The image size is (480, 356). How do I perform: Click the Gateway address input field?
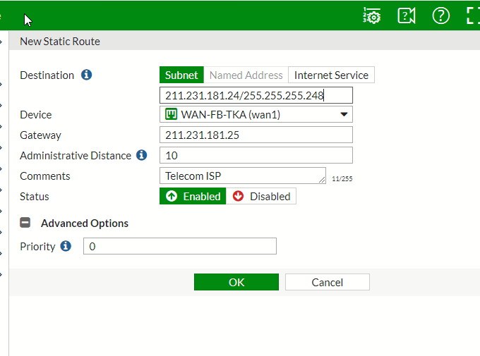pos(256,135)
